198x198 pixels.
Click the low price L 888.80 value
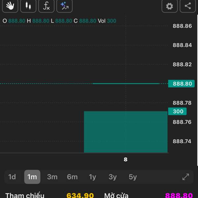61,21
